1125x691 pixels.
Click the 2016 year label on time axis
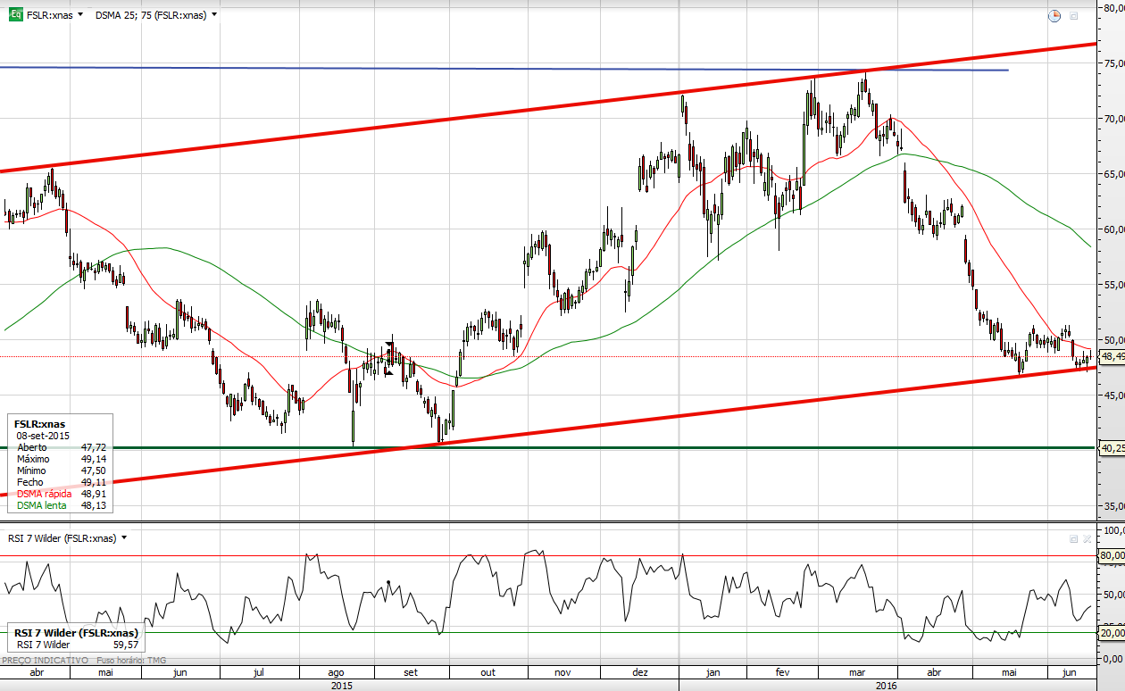click(886, 685)
